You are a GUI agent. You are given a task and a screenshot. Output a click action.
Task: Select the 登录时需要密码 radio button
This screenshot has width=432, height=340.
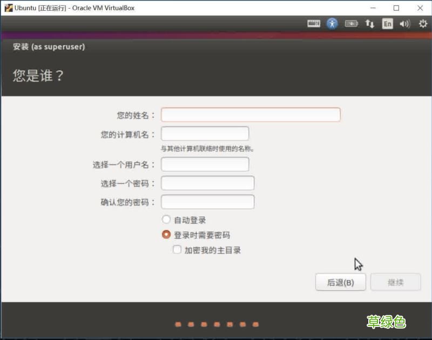click(166, 235)
